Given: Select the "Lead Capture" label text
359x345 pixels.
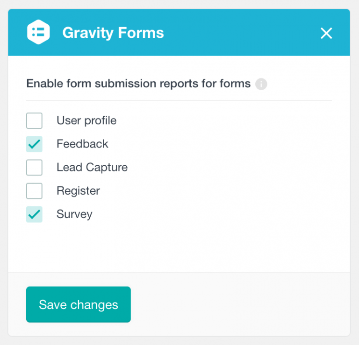Looking at the screenshot, I should tap(92, 167).
